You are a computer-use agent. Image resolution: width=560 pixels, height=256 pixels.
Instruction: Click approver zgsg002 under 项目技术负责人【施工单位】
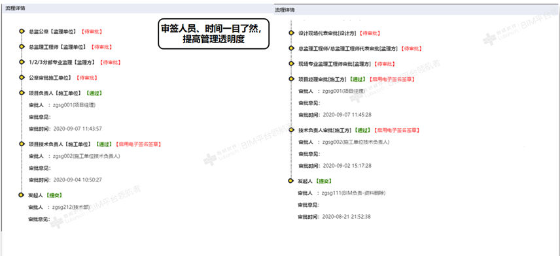click(x=87, y=156)
